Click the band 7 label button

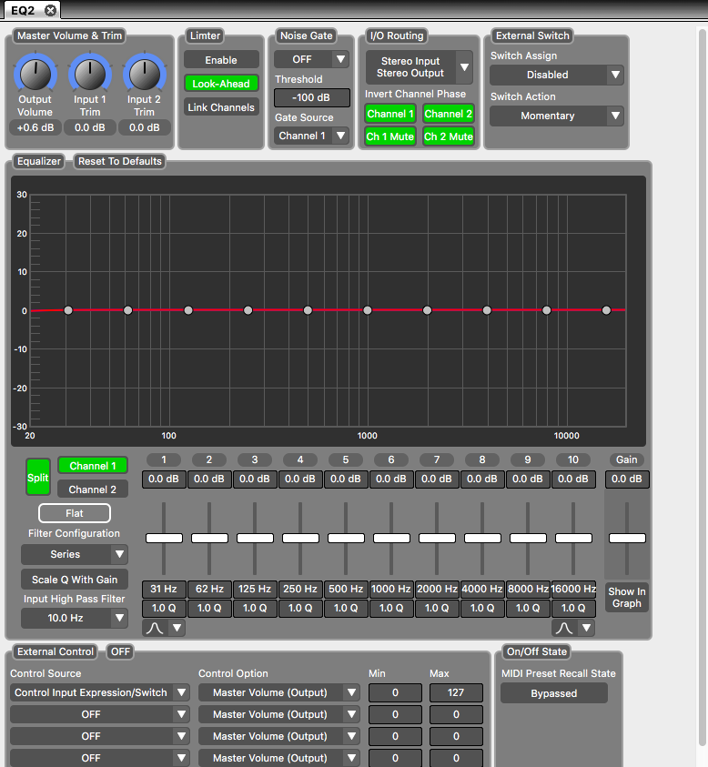pyautogui.click(x=437, y=459)
